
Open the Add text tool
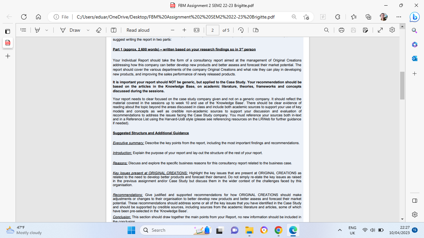coord(114,30)
